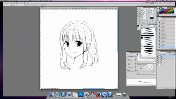This screenshot has height=99, width=176.
Task: Open opacity dropdown in options bar
Action: pyautogui.click(x=33, y=5)
